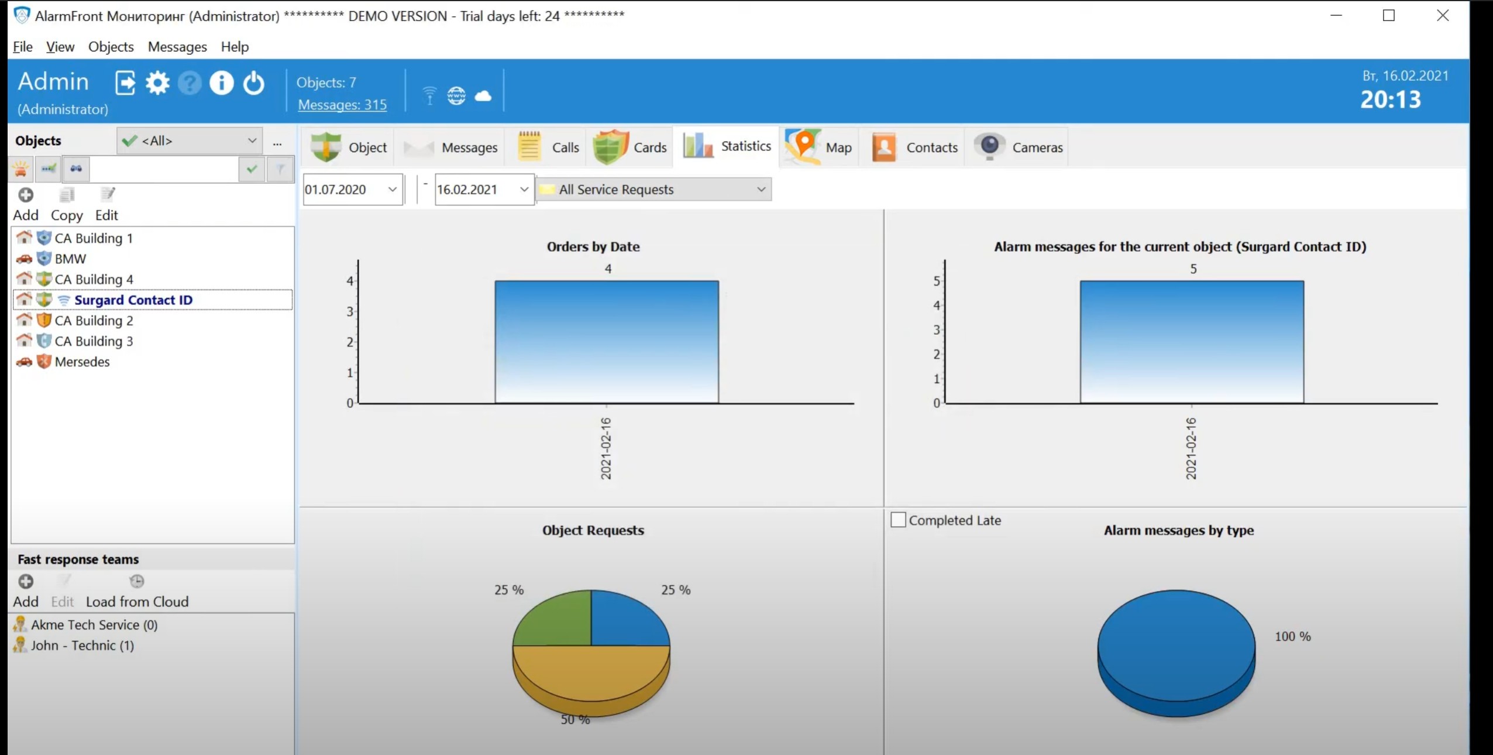Toggle the Completed Late checkbox
This screenshot has width=1493, height=755.
[x=898, y=520]
